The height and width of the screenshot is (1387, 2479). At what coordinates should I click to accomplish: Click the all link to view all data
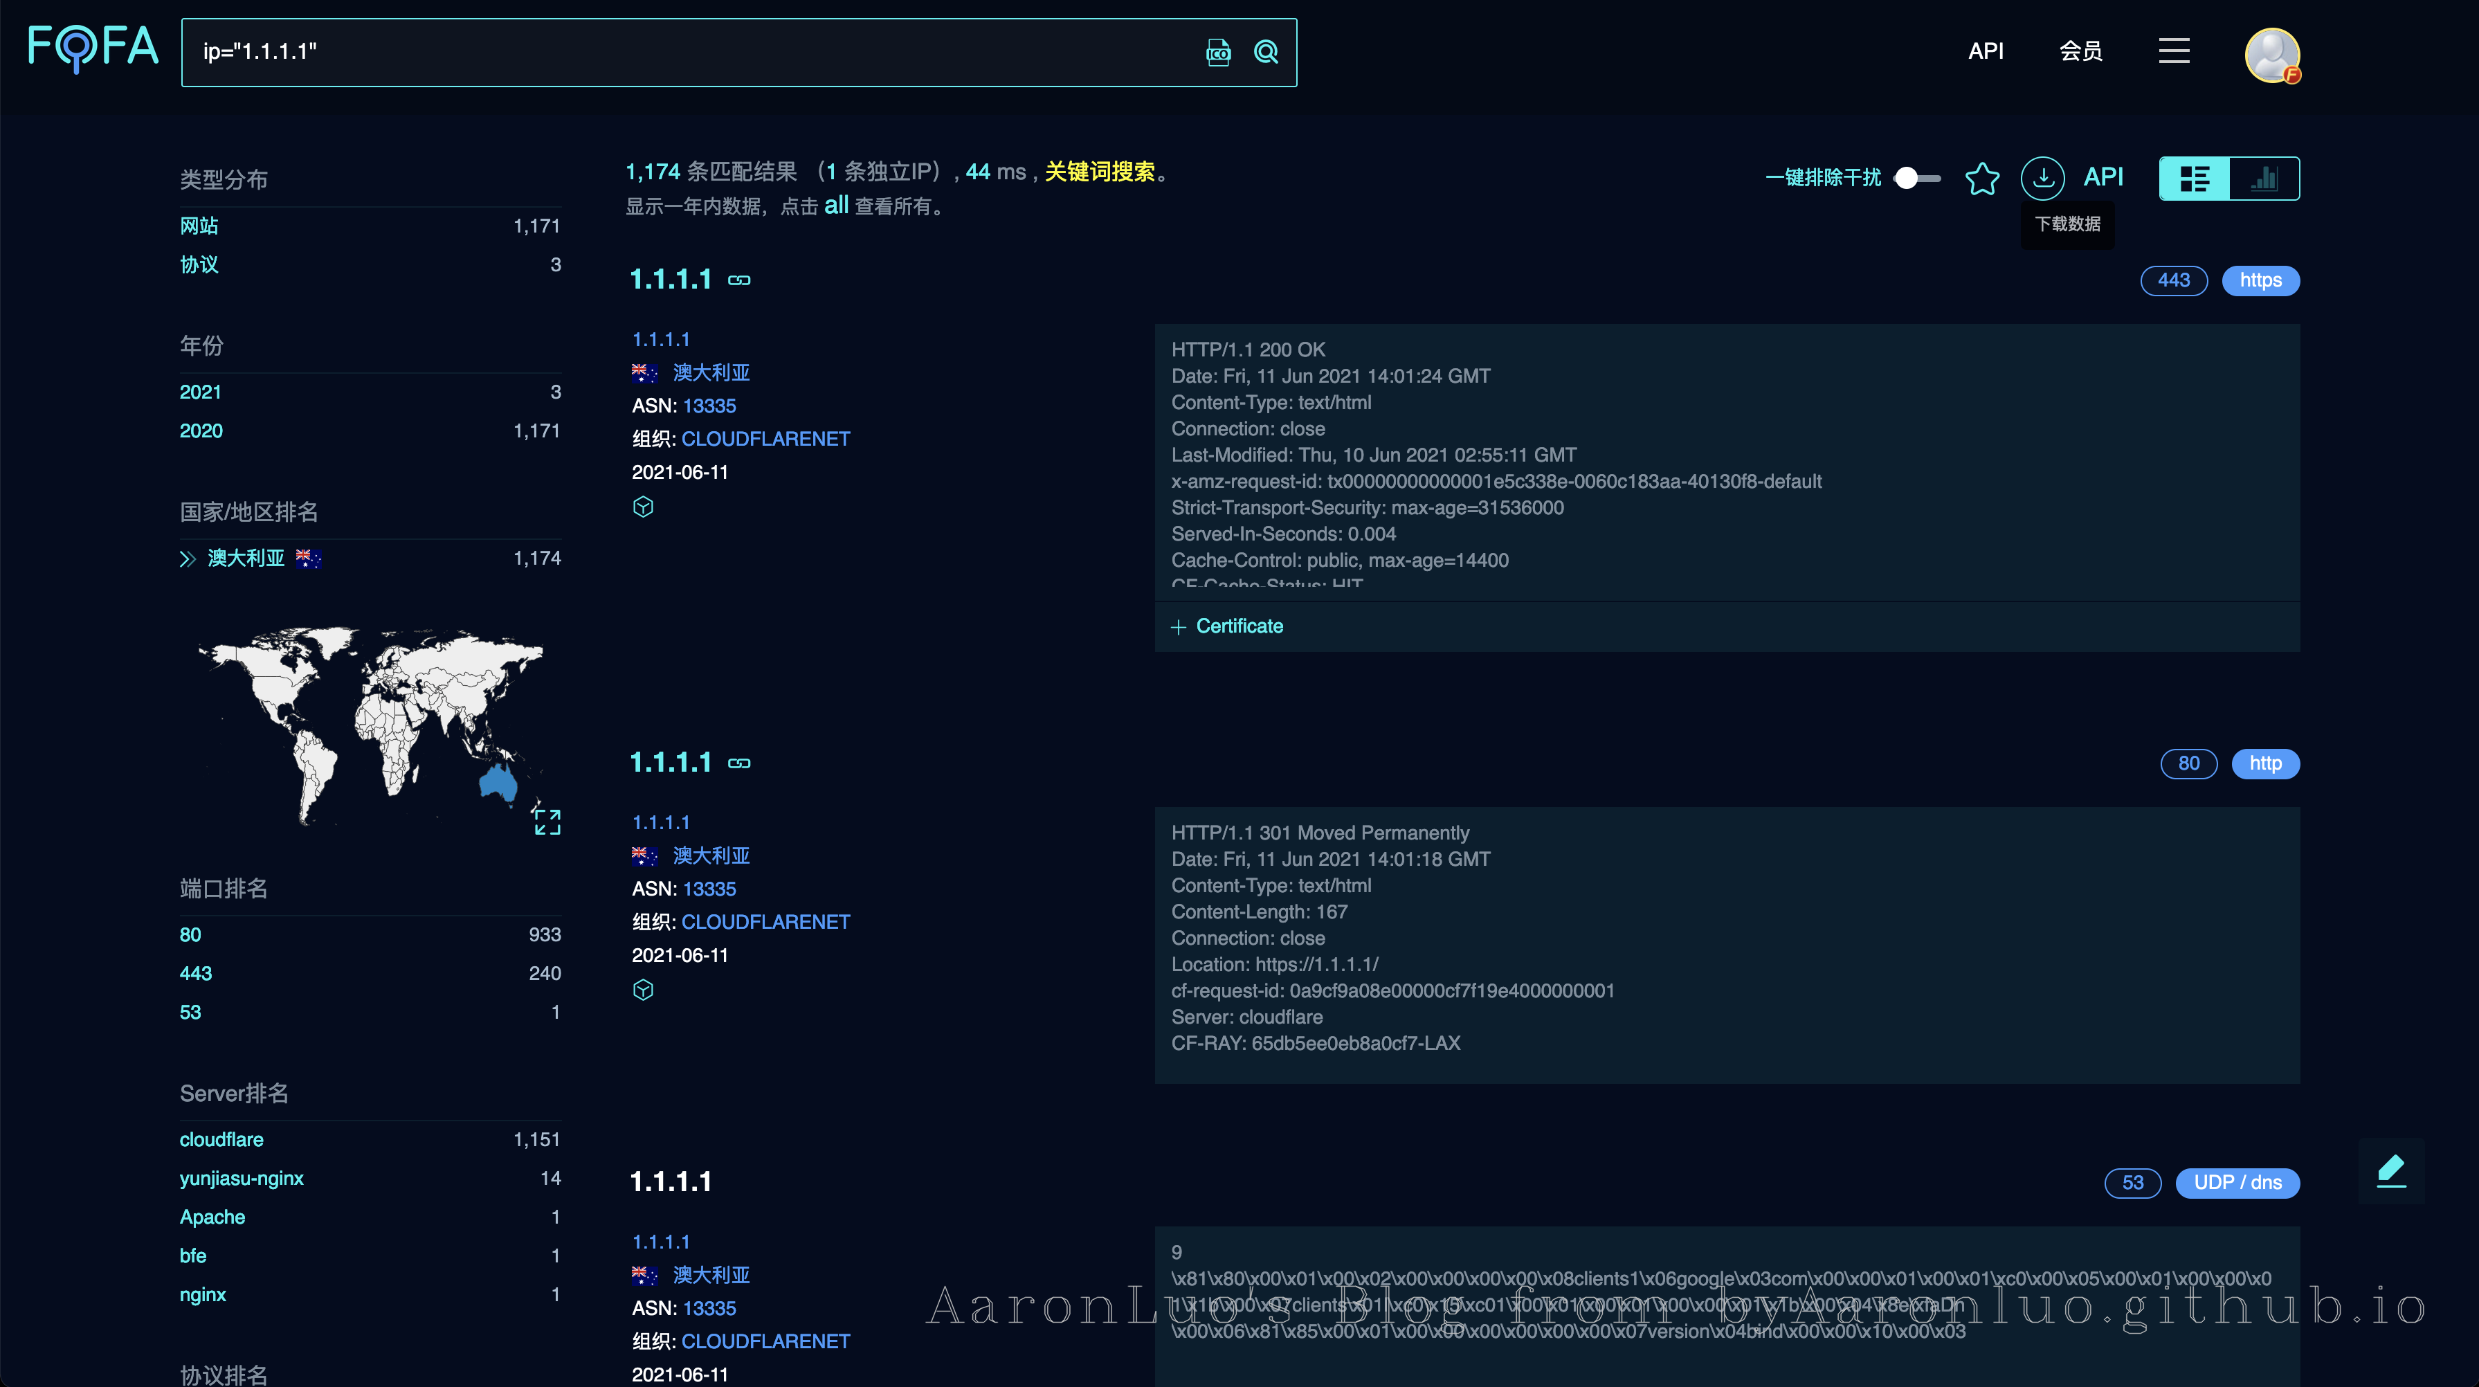pyautogui.click(x=836, y=205)
